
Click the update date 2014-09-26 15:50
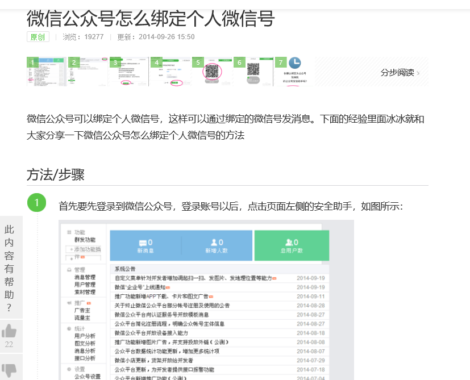[167, 37]
